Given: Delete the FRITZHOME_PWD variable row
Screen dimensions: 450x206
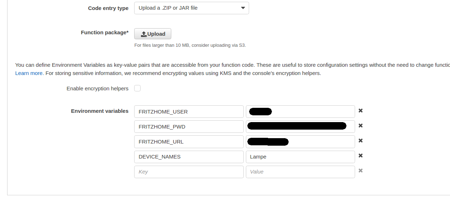Looking at the screenshot, I should coord(360,126).
